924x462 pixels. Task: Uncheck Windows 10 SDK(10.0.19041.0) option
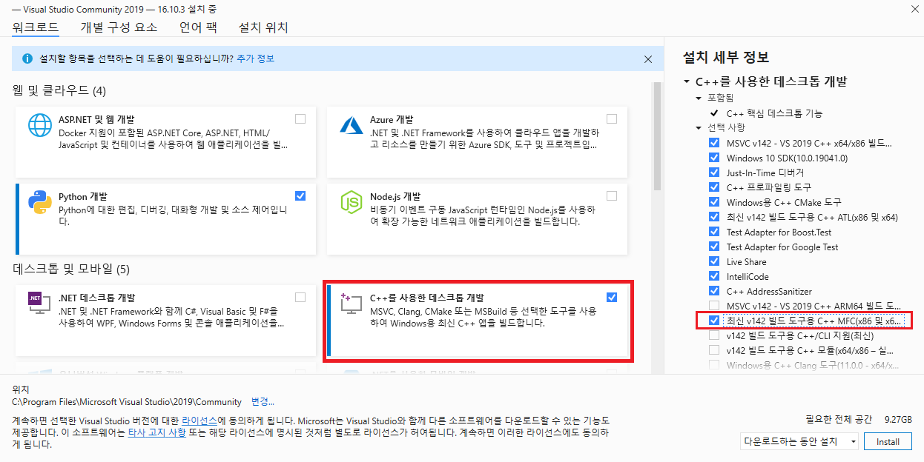tap(714, 158)
